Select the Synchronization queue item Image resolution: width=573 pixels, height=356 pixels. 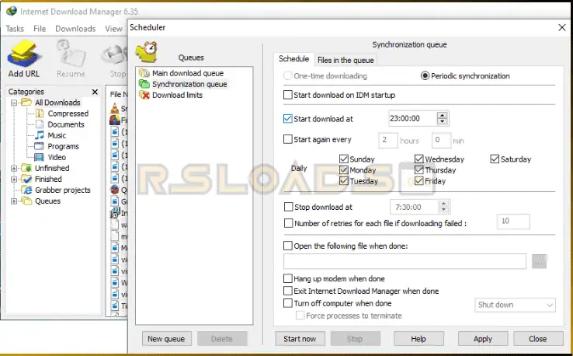189,84
